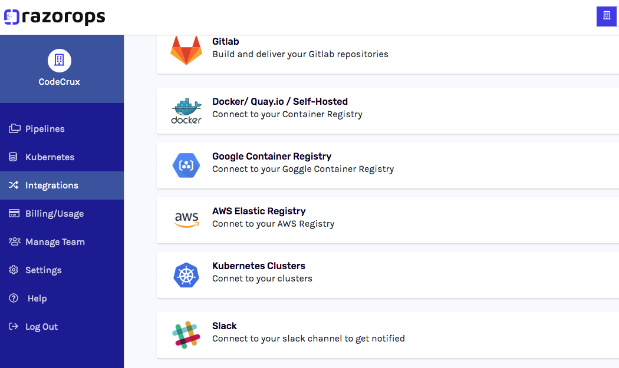Click the Docker whale logo
This screenshot has height=368, width=619.
pos(186,111)
